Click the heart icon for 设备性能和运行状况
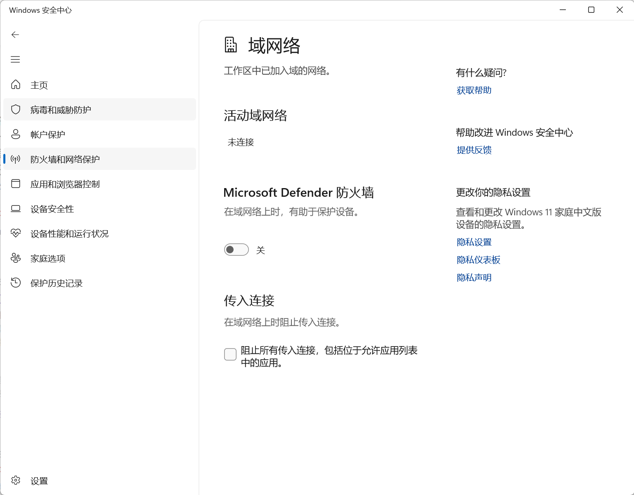This screenshot has height=495, width=634. pos(16,233)
